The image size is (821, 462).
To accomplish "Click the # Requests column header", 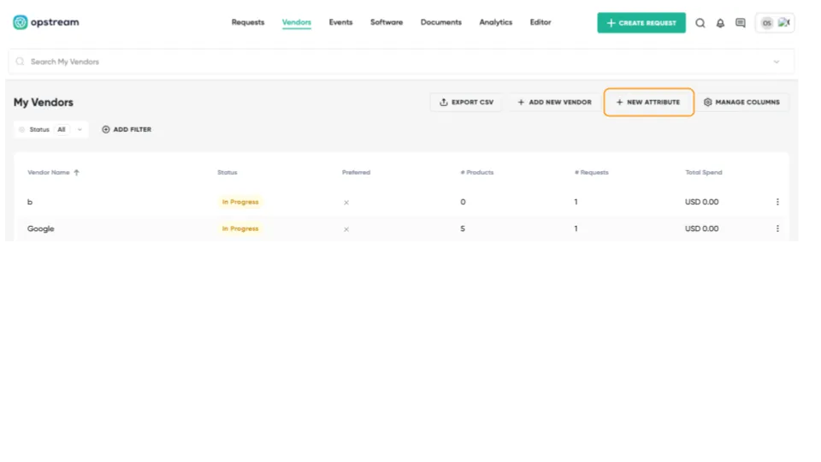I will point(592,172).
